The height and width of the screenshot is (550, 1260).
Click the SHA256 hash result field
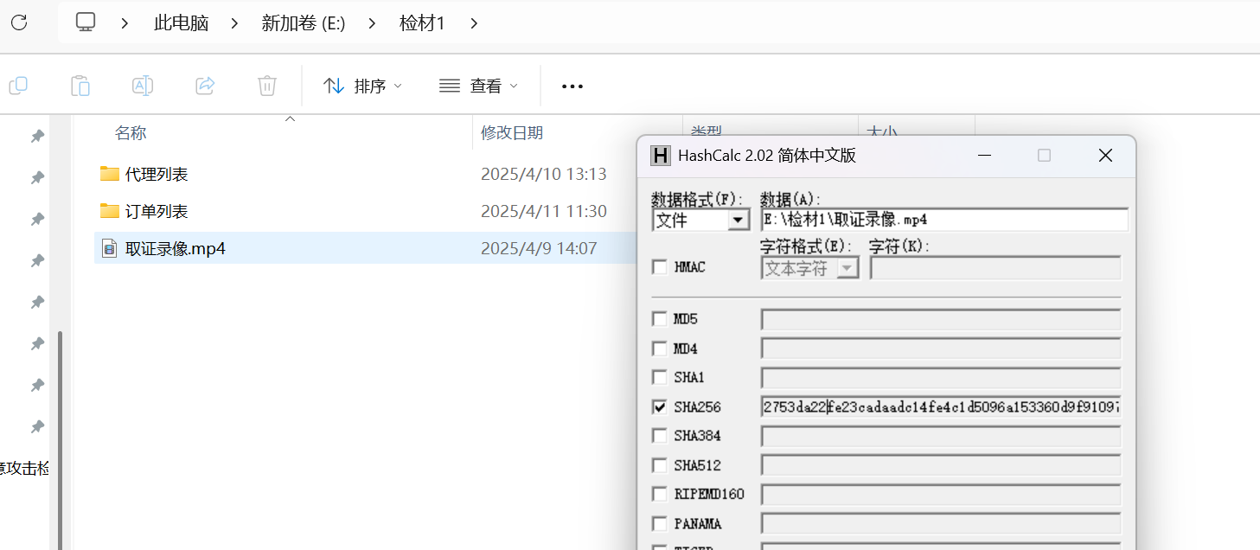coord(941,406)
